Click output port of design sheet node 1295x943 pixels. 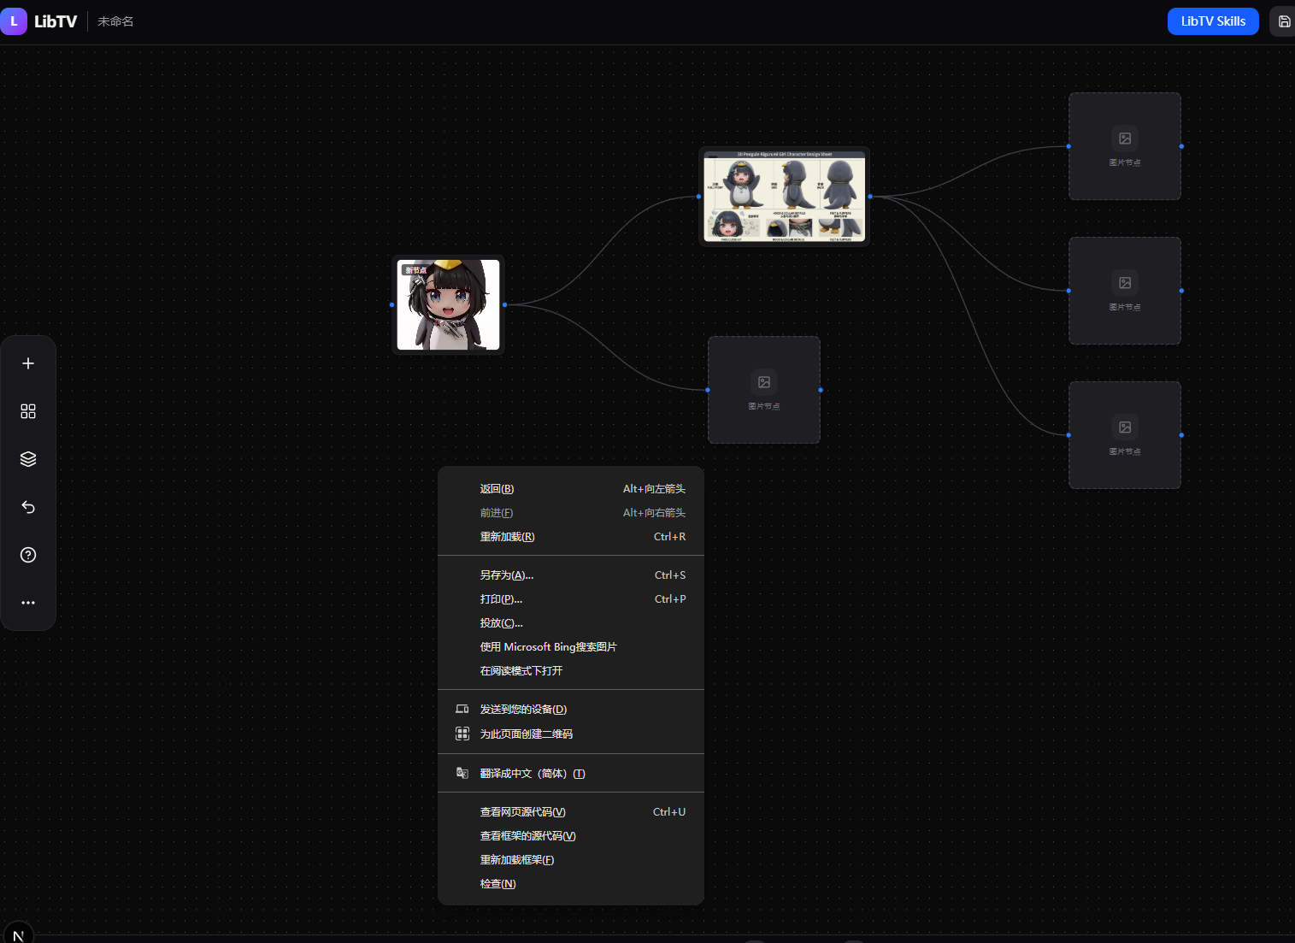[x=870, y=197]
